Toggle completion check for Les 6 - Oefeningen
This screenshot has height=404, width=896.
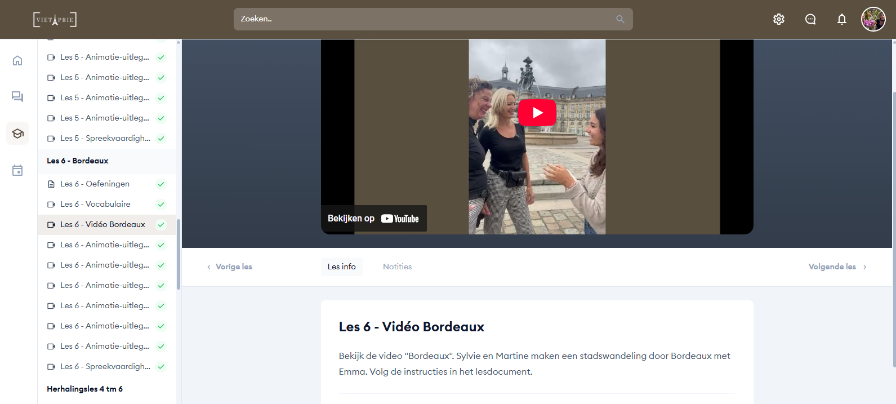click(161, 184)
